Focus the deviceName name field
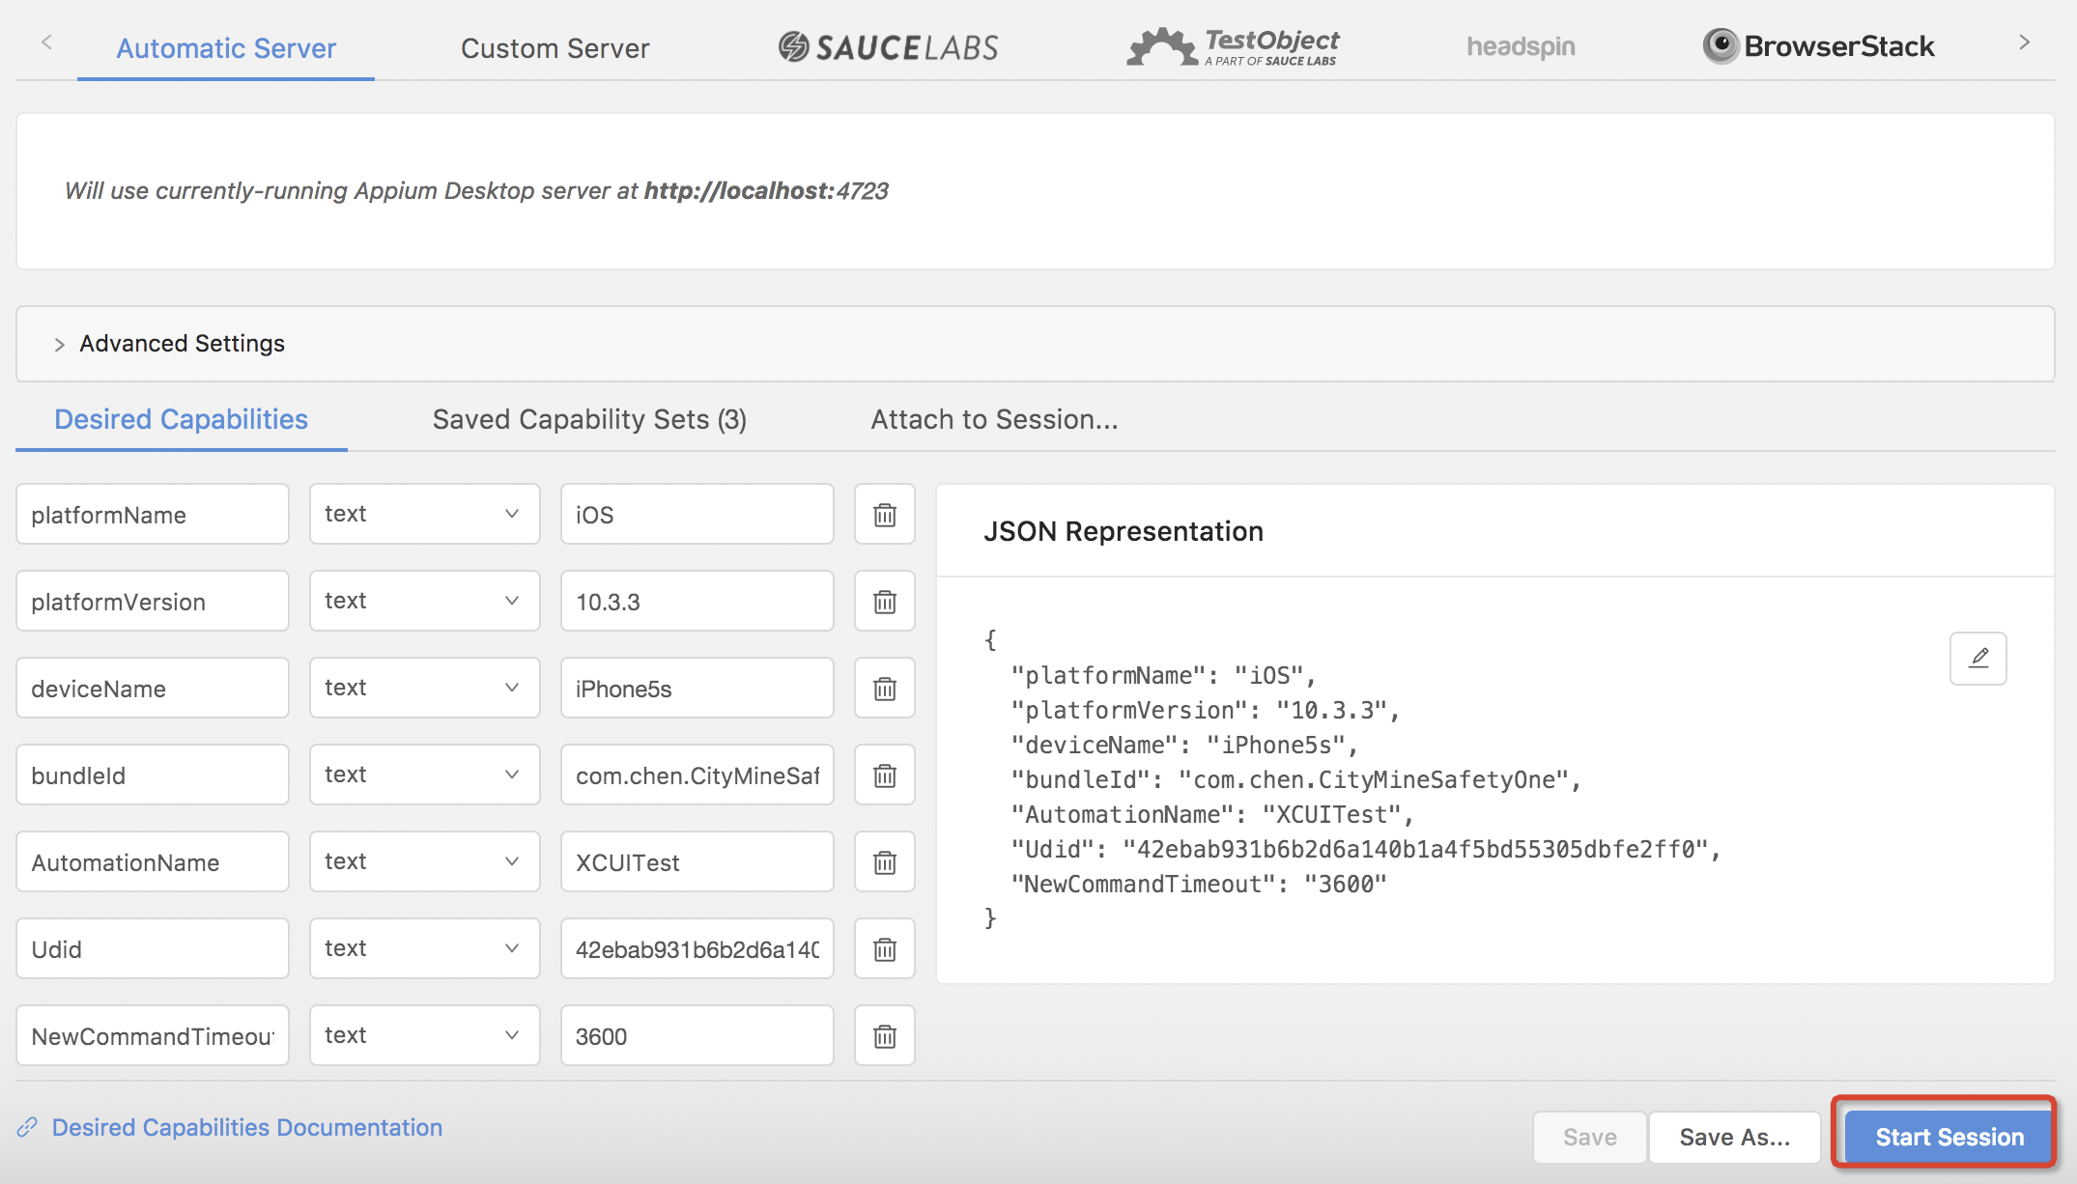 tap(153, 689)
